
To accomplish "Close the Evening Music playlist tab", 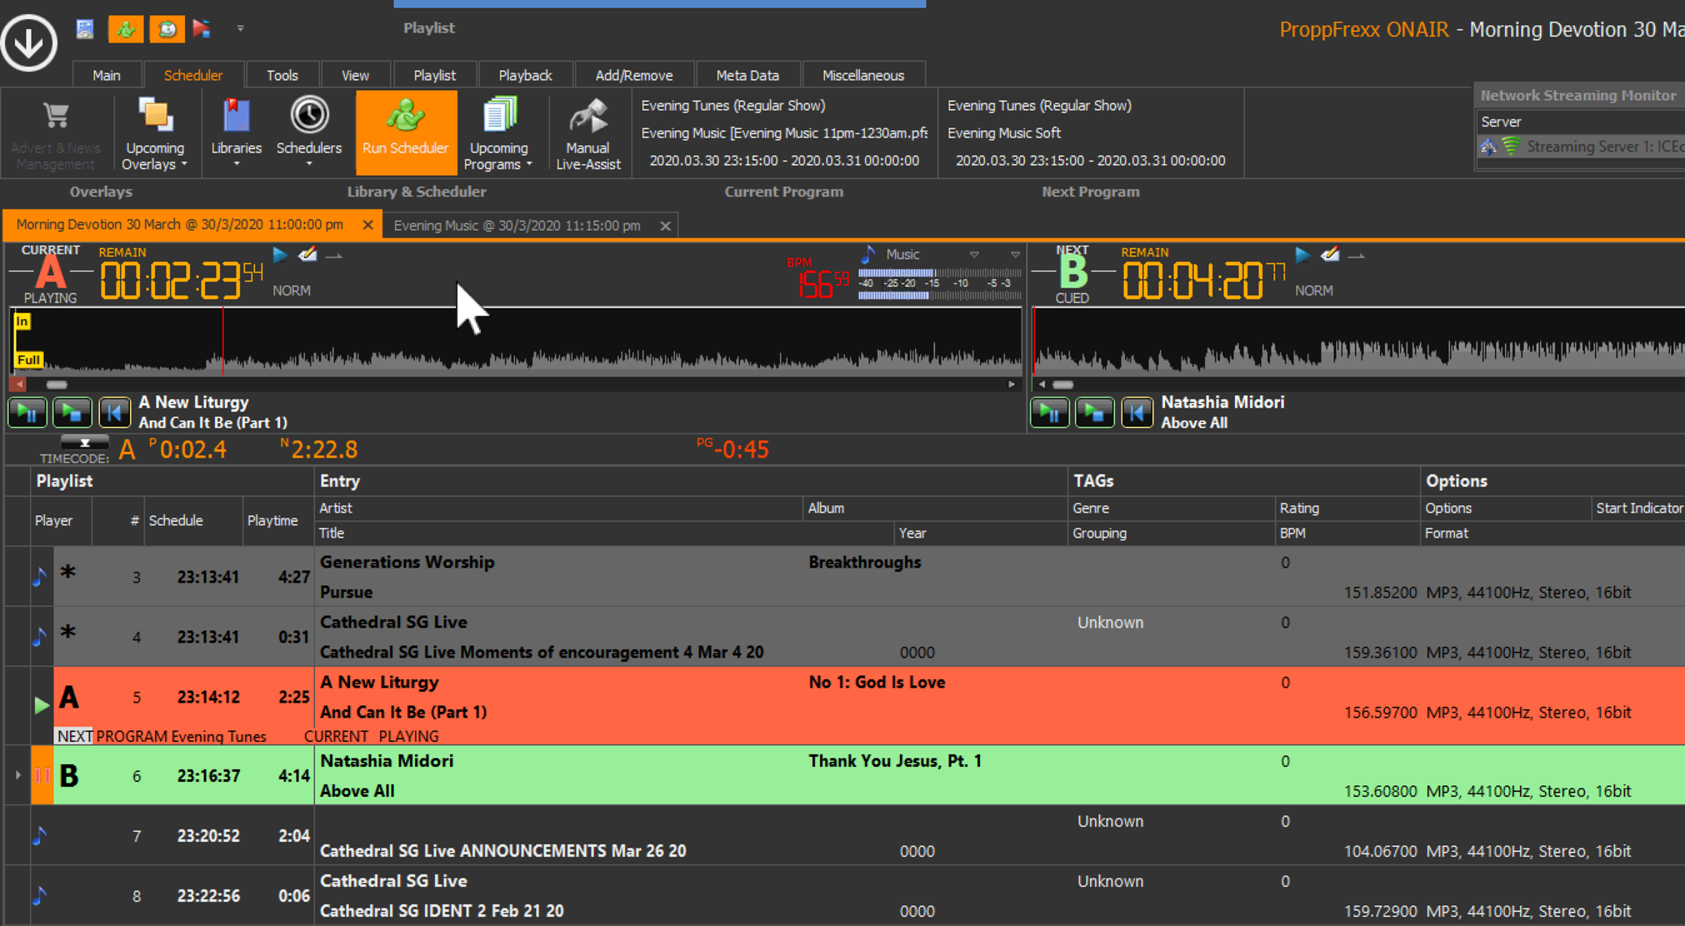I will click(665, 226).
